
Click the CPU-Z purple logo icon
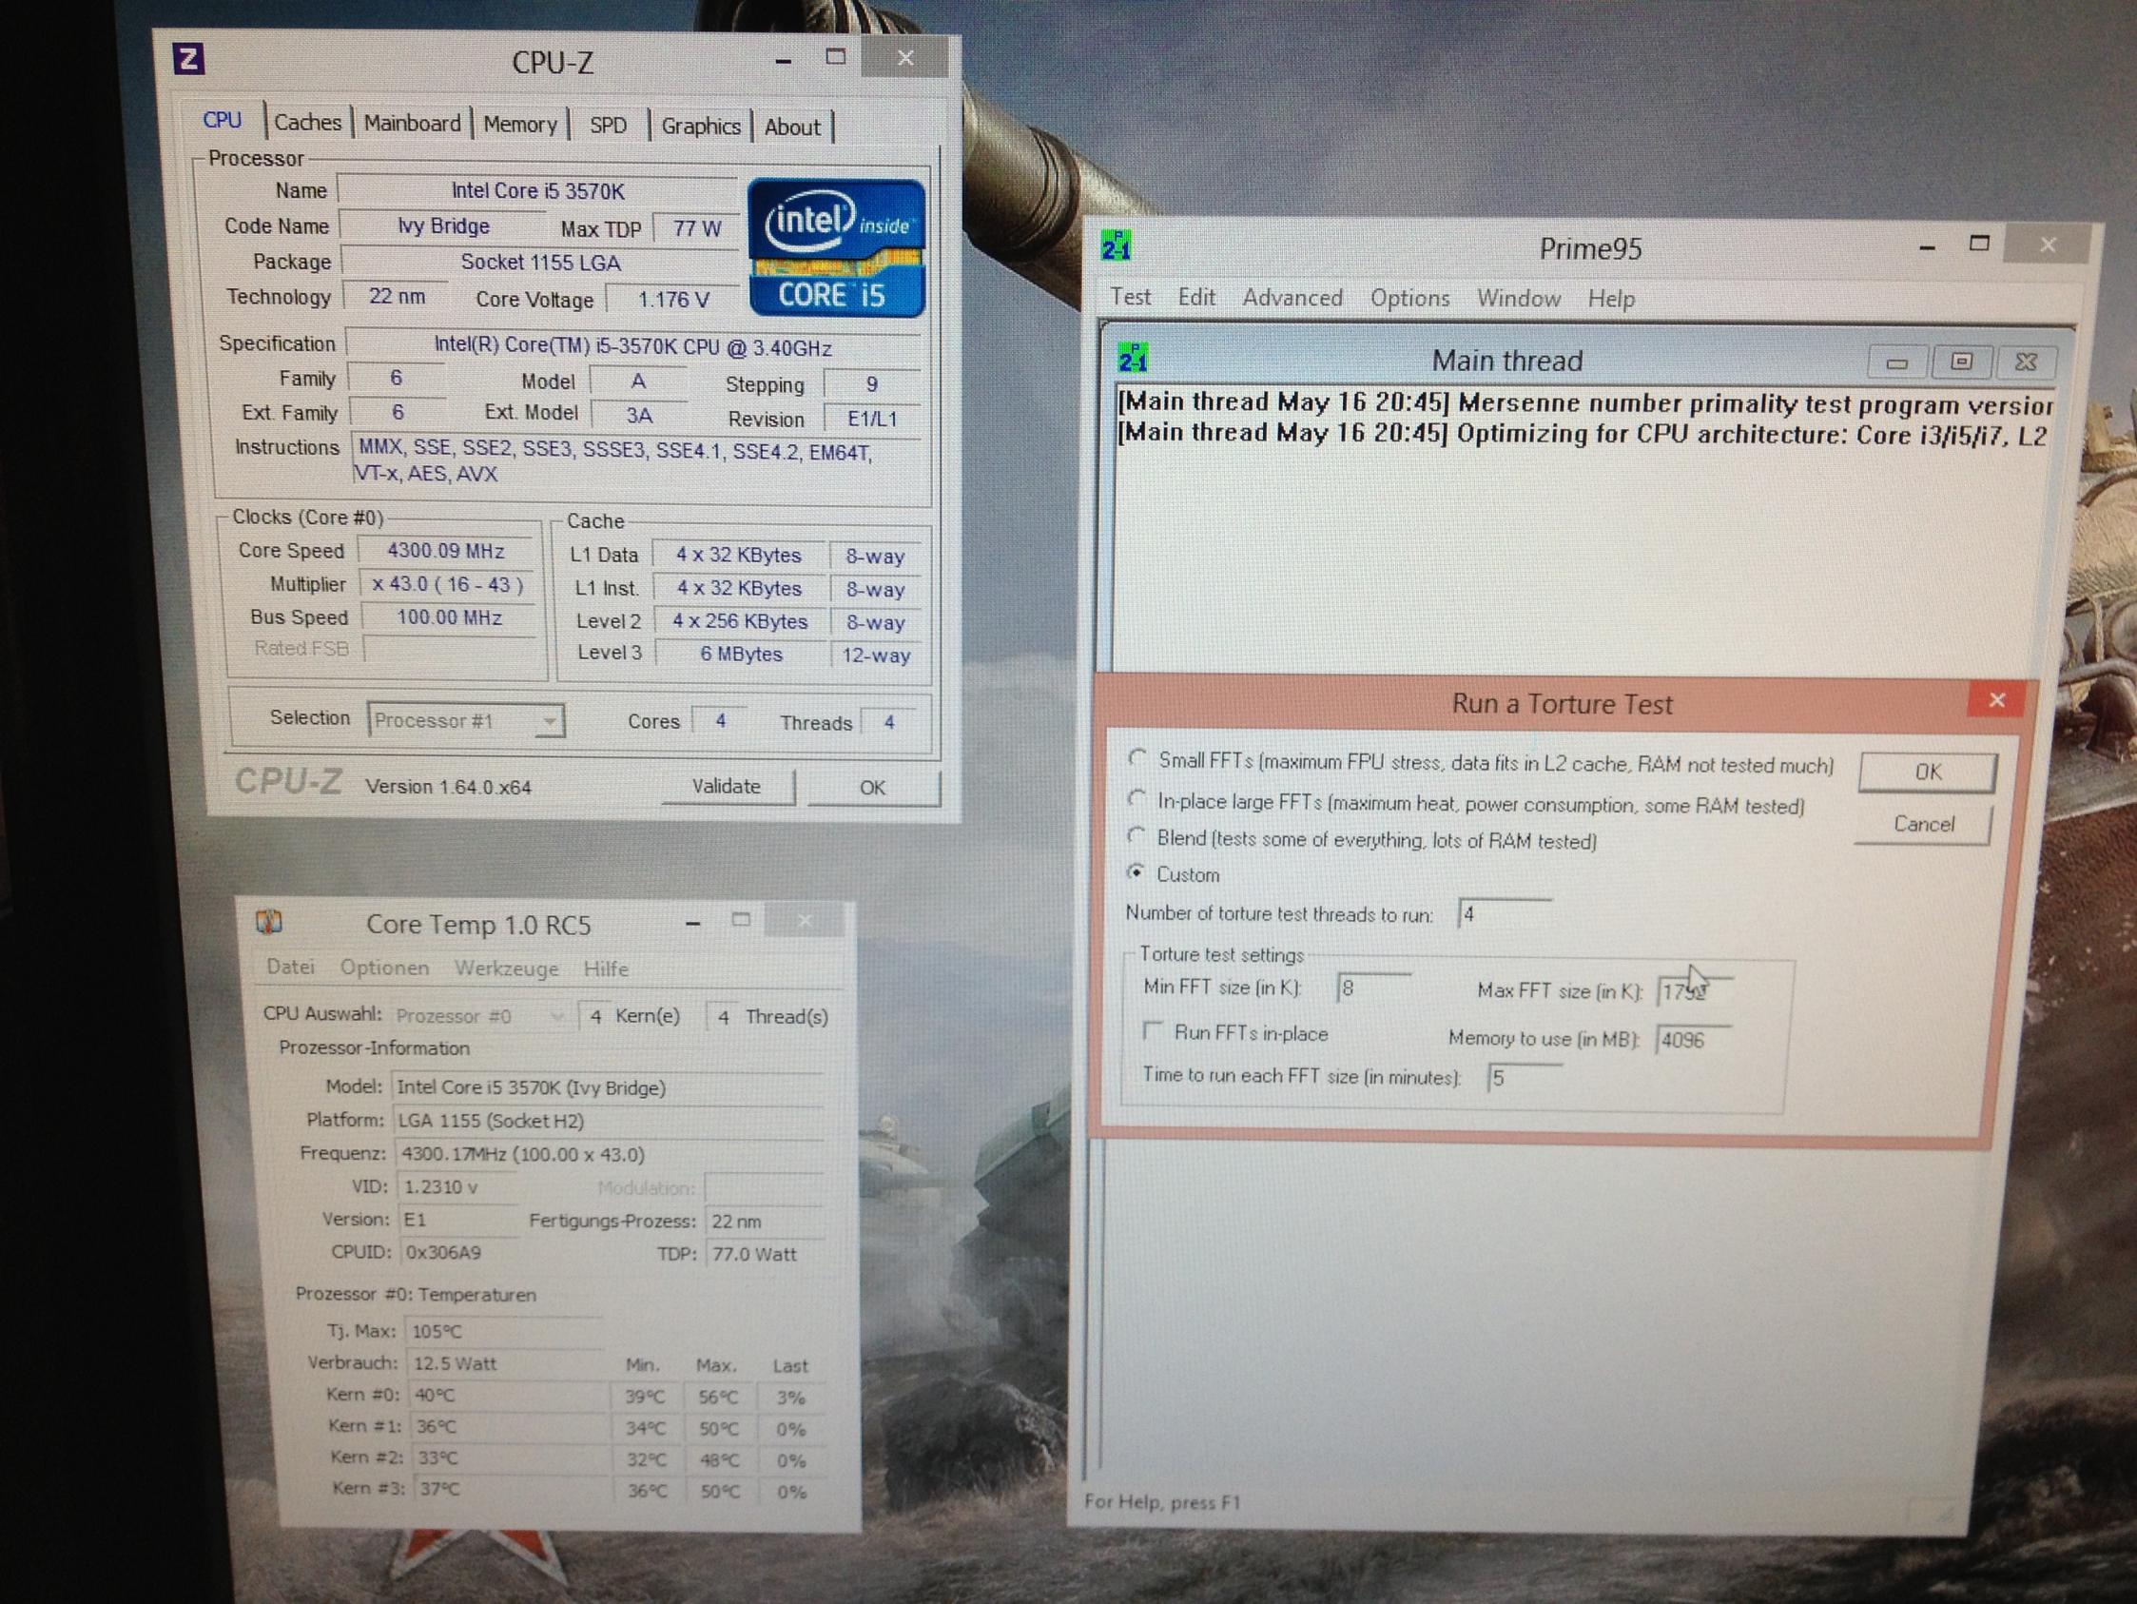[189, 60]
